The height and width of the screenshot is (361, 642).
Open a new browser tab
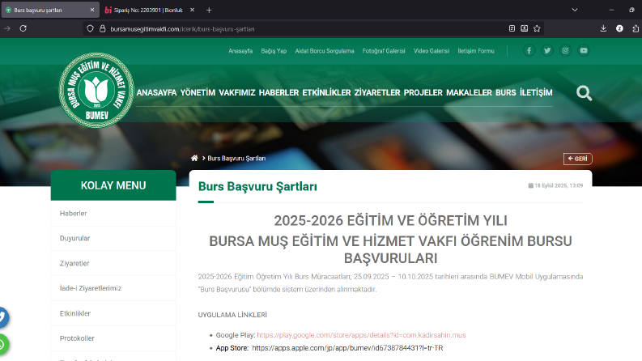point(209,11)
